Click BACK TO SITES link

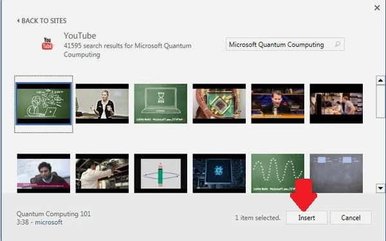coord(44,21)
